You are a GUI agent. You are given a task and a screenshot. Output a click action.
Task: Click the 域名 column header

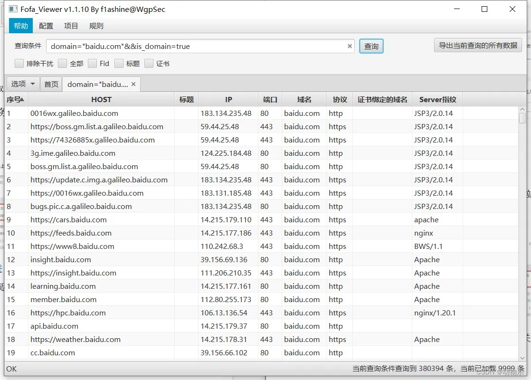point(304,99)
